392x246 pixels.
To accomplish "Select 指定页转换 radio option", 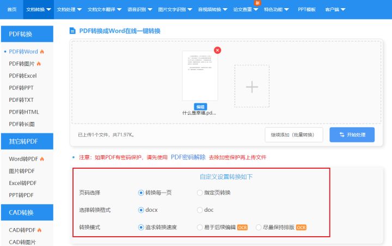I will click(x=200, y=193).
